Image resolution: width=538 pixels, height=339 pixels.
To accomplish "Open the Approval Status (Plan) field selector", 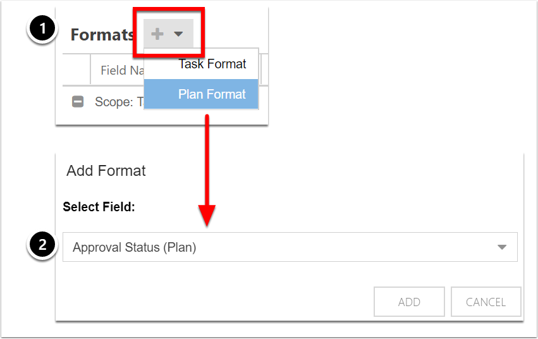I will tap(290, 247).
